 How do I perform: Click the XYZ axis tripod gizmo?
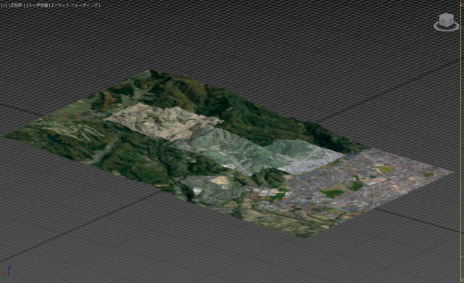tap(6, 273)
